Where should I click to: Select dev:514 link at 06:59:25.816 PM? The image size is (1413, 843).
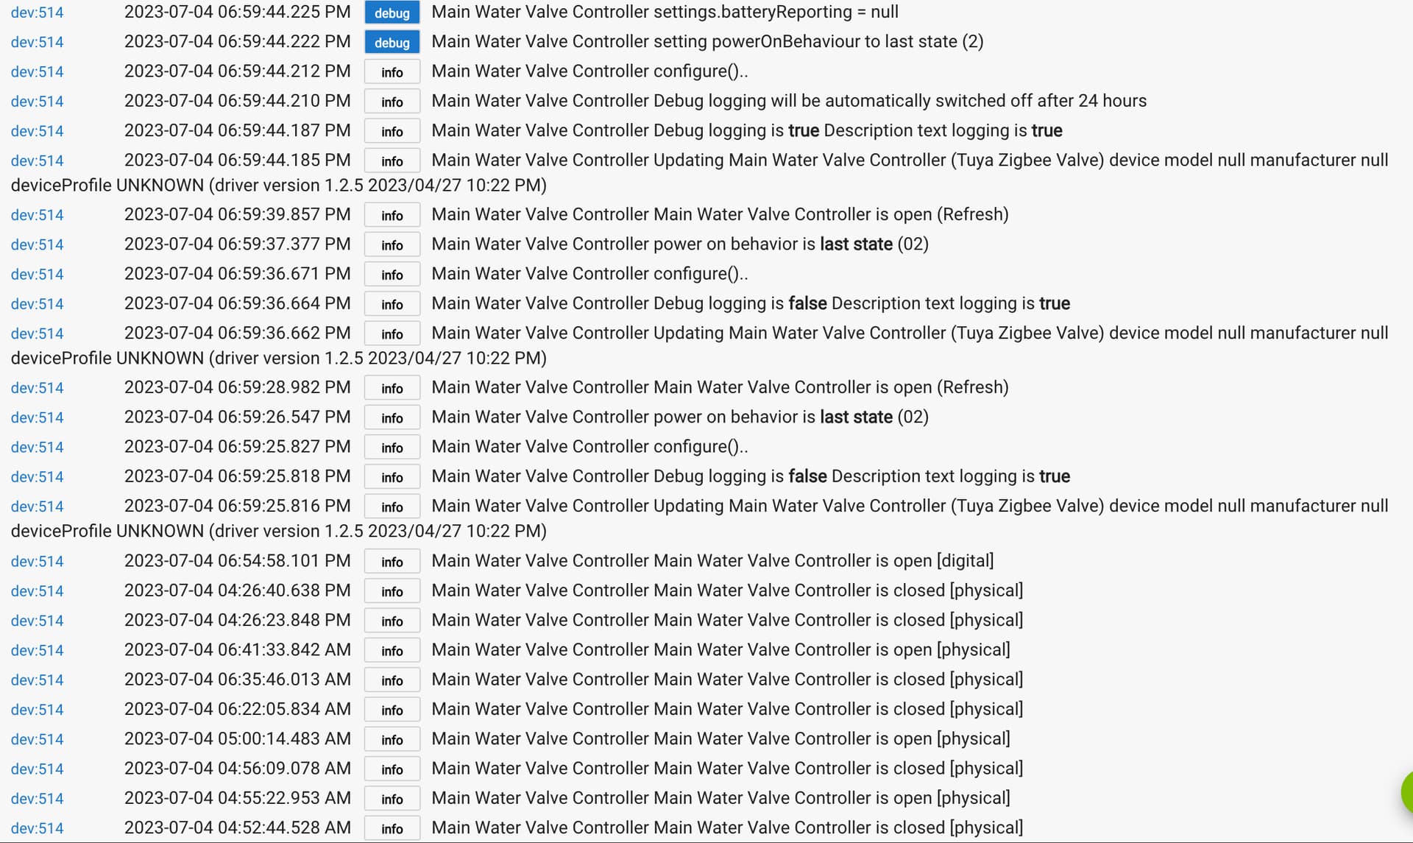[37, 507]
